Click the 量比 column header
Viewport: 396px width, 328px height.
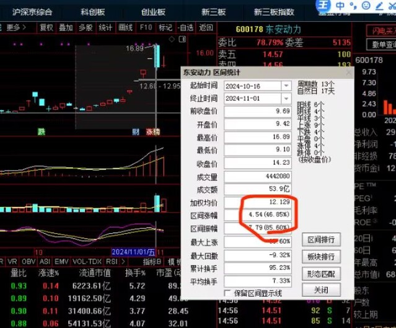click(18, 273)
